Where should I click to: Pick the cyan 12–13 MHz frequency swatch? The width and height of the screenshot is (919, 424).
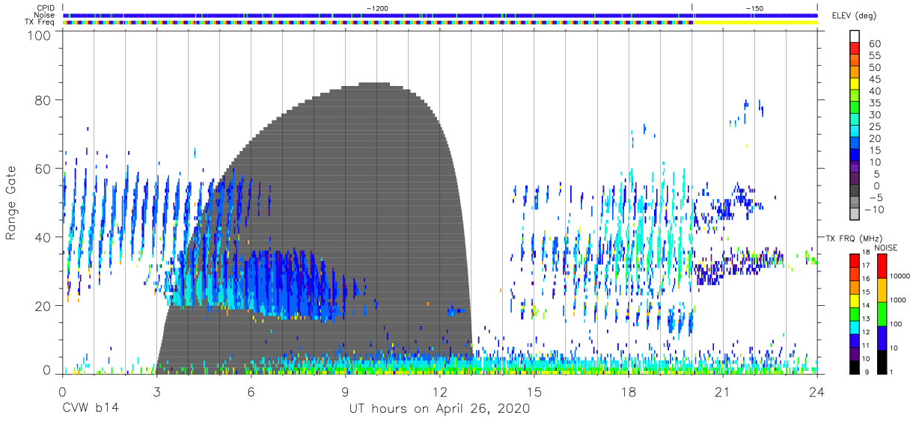[855, 326]
